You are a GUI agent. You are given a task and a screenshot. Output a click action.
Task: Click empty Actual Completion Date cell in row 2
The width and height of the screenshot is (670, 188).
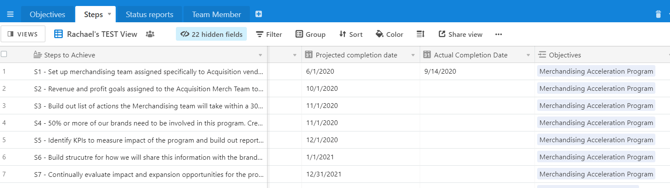(477, 89)
